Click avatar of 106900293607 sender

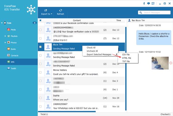click(48, 106)
